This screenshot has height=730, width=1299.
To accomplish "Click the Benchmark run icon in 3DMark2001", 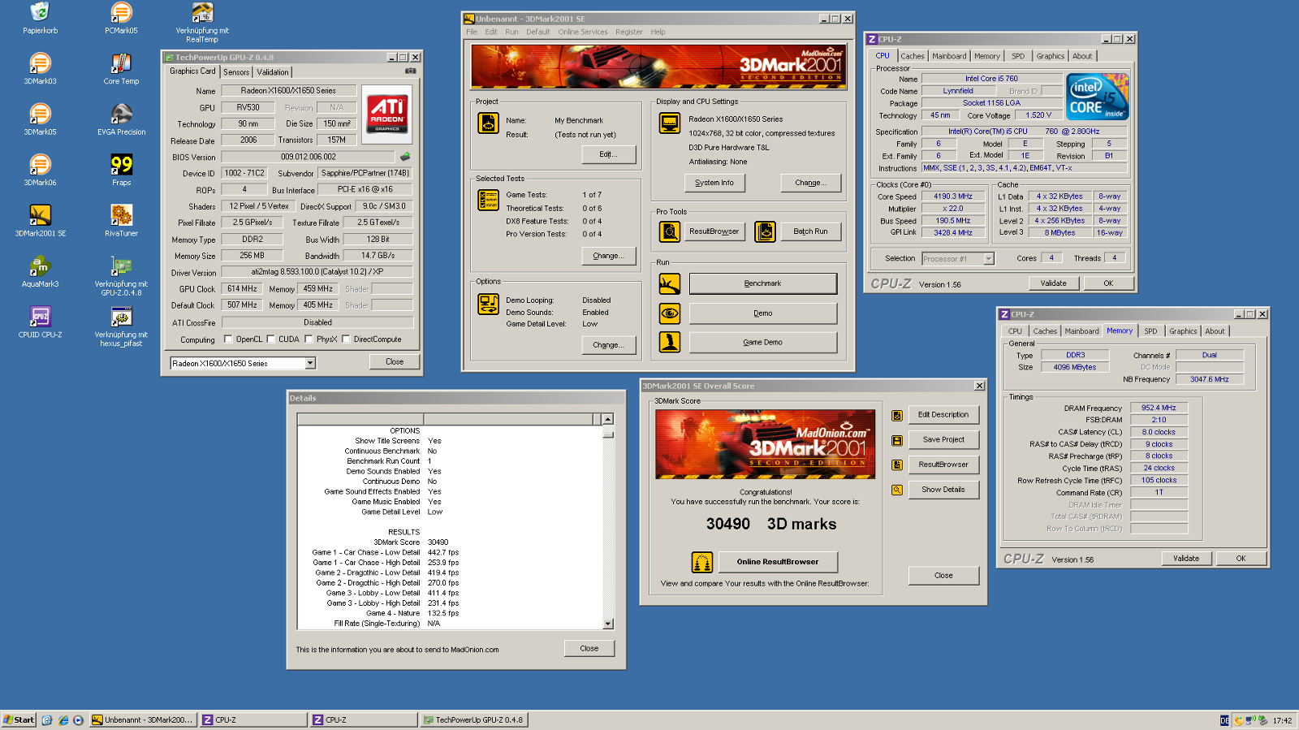I will (670, 283).
